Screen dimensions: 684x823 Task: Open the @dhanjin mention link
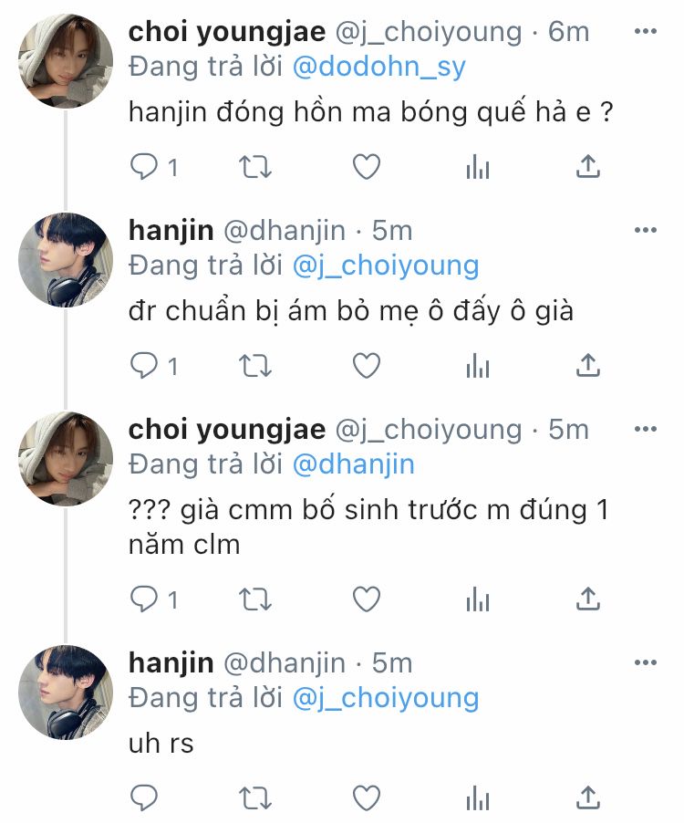(x=353, y=464)
